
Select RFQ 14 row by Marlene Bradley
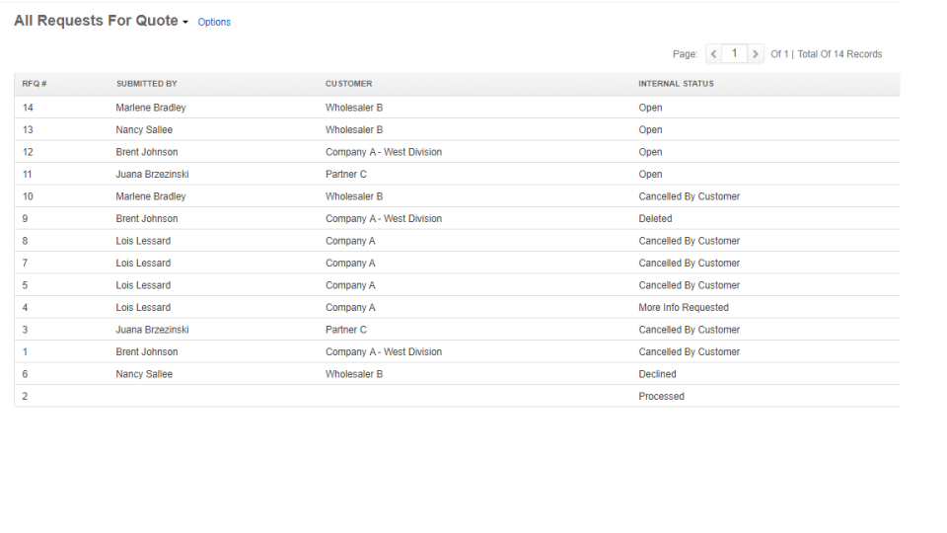150,108
